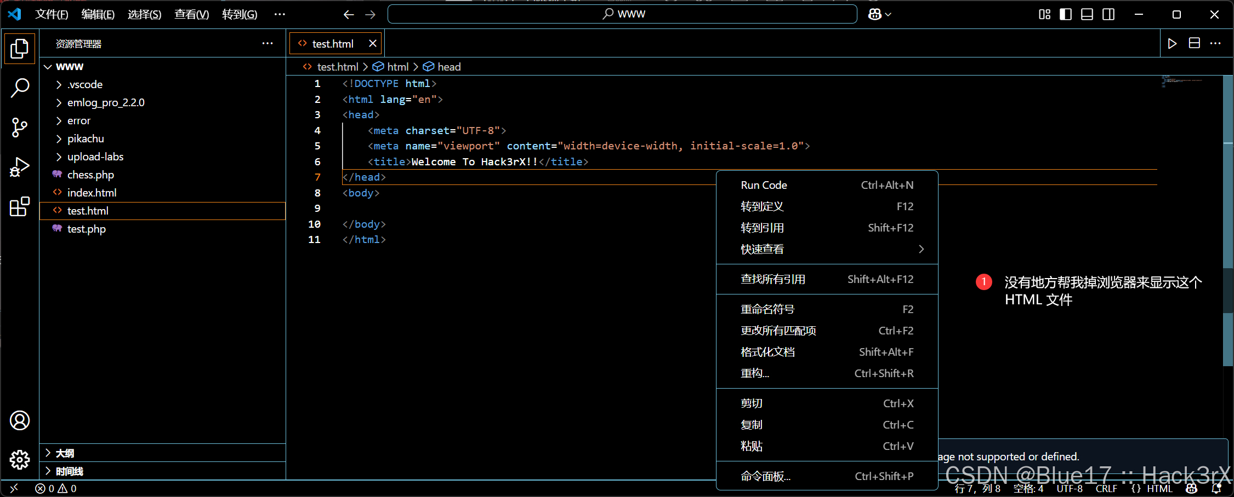Image resolution: width=1234 pixels, height=497 pixels.
Task: Choose 转到引用 from context menu
Action: click(827, 228)
